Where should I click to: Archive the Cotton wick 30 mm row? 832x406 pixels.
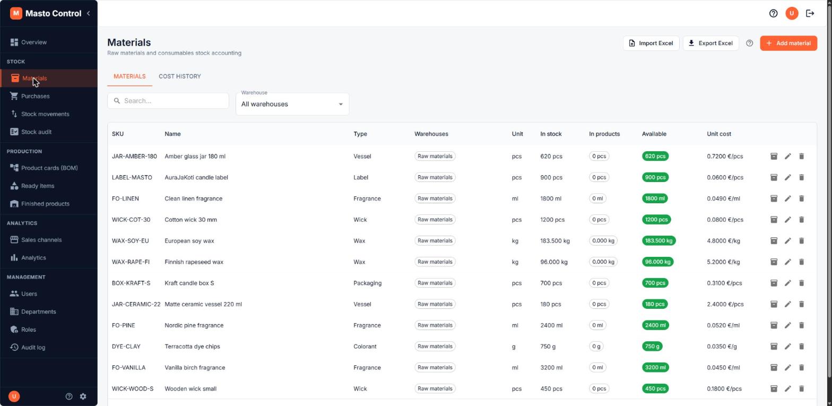[x=774, y=220]
